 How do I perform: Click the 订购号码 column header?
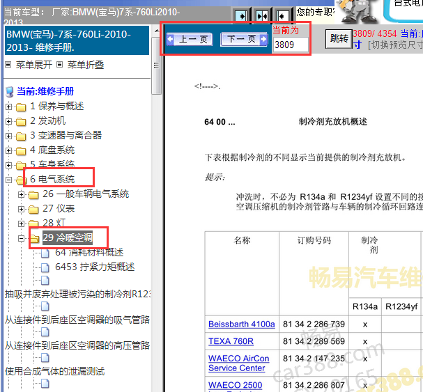click(x=314, y=240)
